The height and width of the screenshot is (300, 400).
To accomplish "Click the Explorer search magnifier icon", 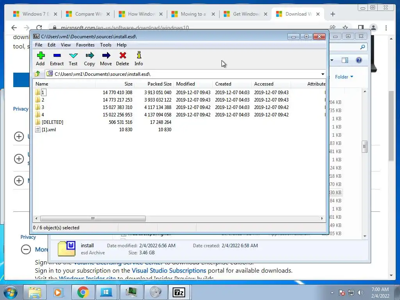I will 362,47.
